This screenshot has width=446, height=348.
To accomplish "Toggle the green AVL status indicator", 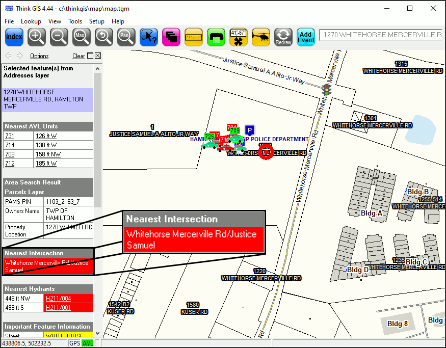I will tap(87, 343).
